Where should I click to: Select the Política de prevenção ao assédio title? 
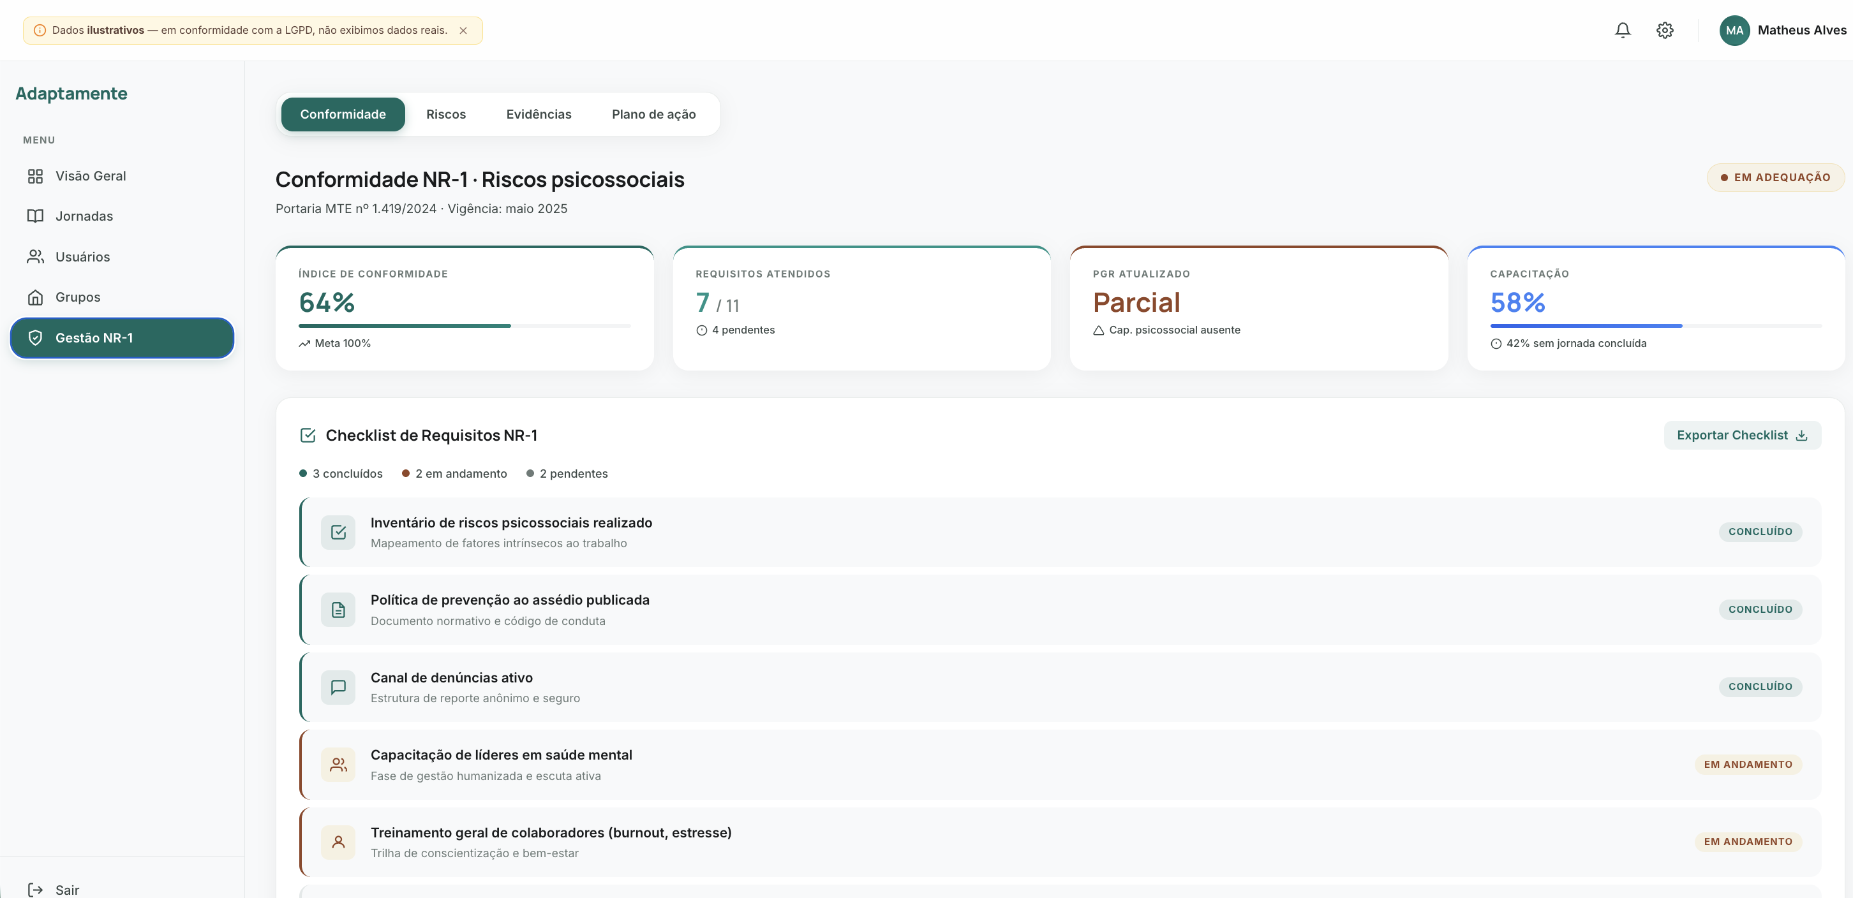pyautogui.click(x=510, y=600)
